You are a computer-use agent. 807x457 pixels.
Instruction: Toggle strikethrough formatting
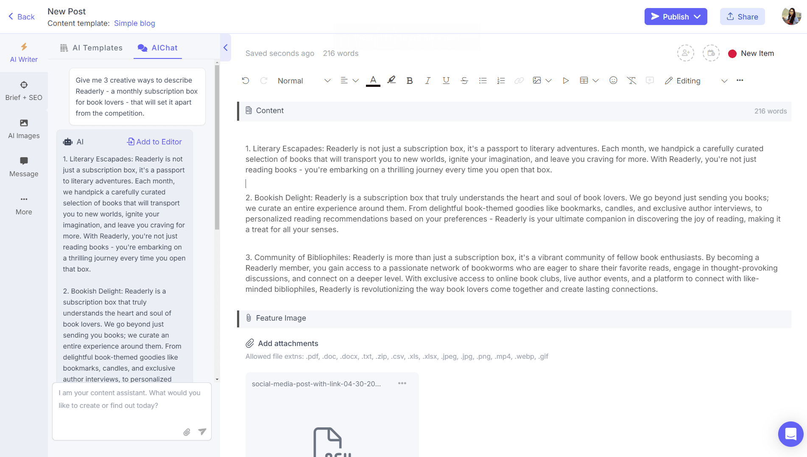click(x=464, y=80)
